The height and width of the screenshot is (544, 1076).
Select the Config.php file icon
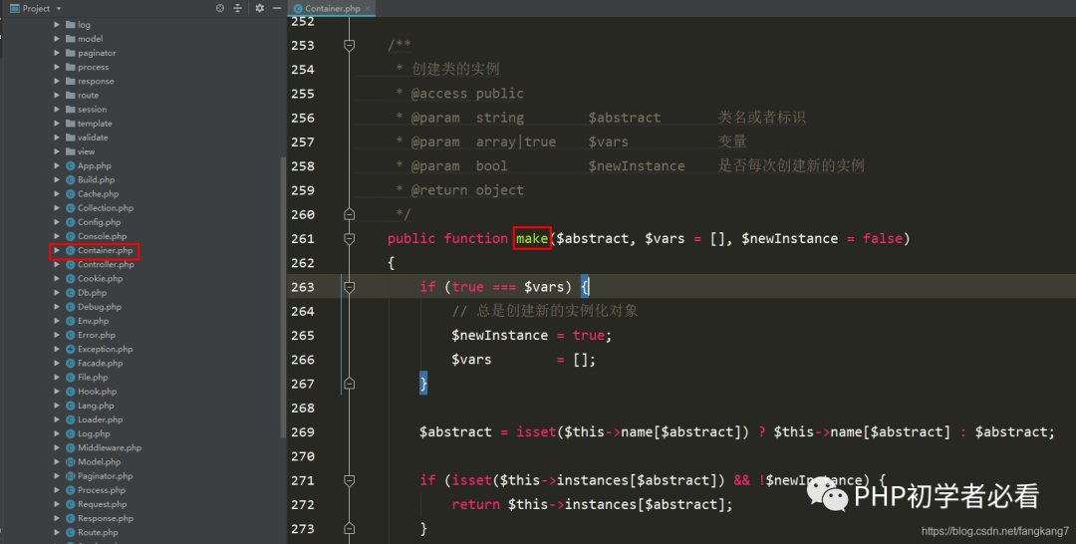click(70, 221)
